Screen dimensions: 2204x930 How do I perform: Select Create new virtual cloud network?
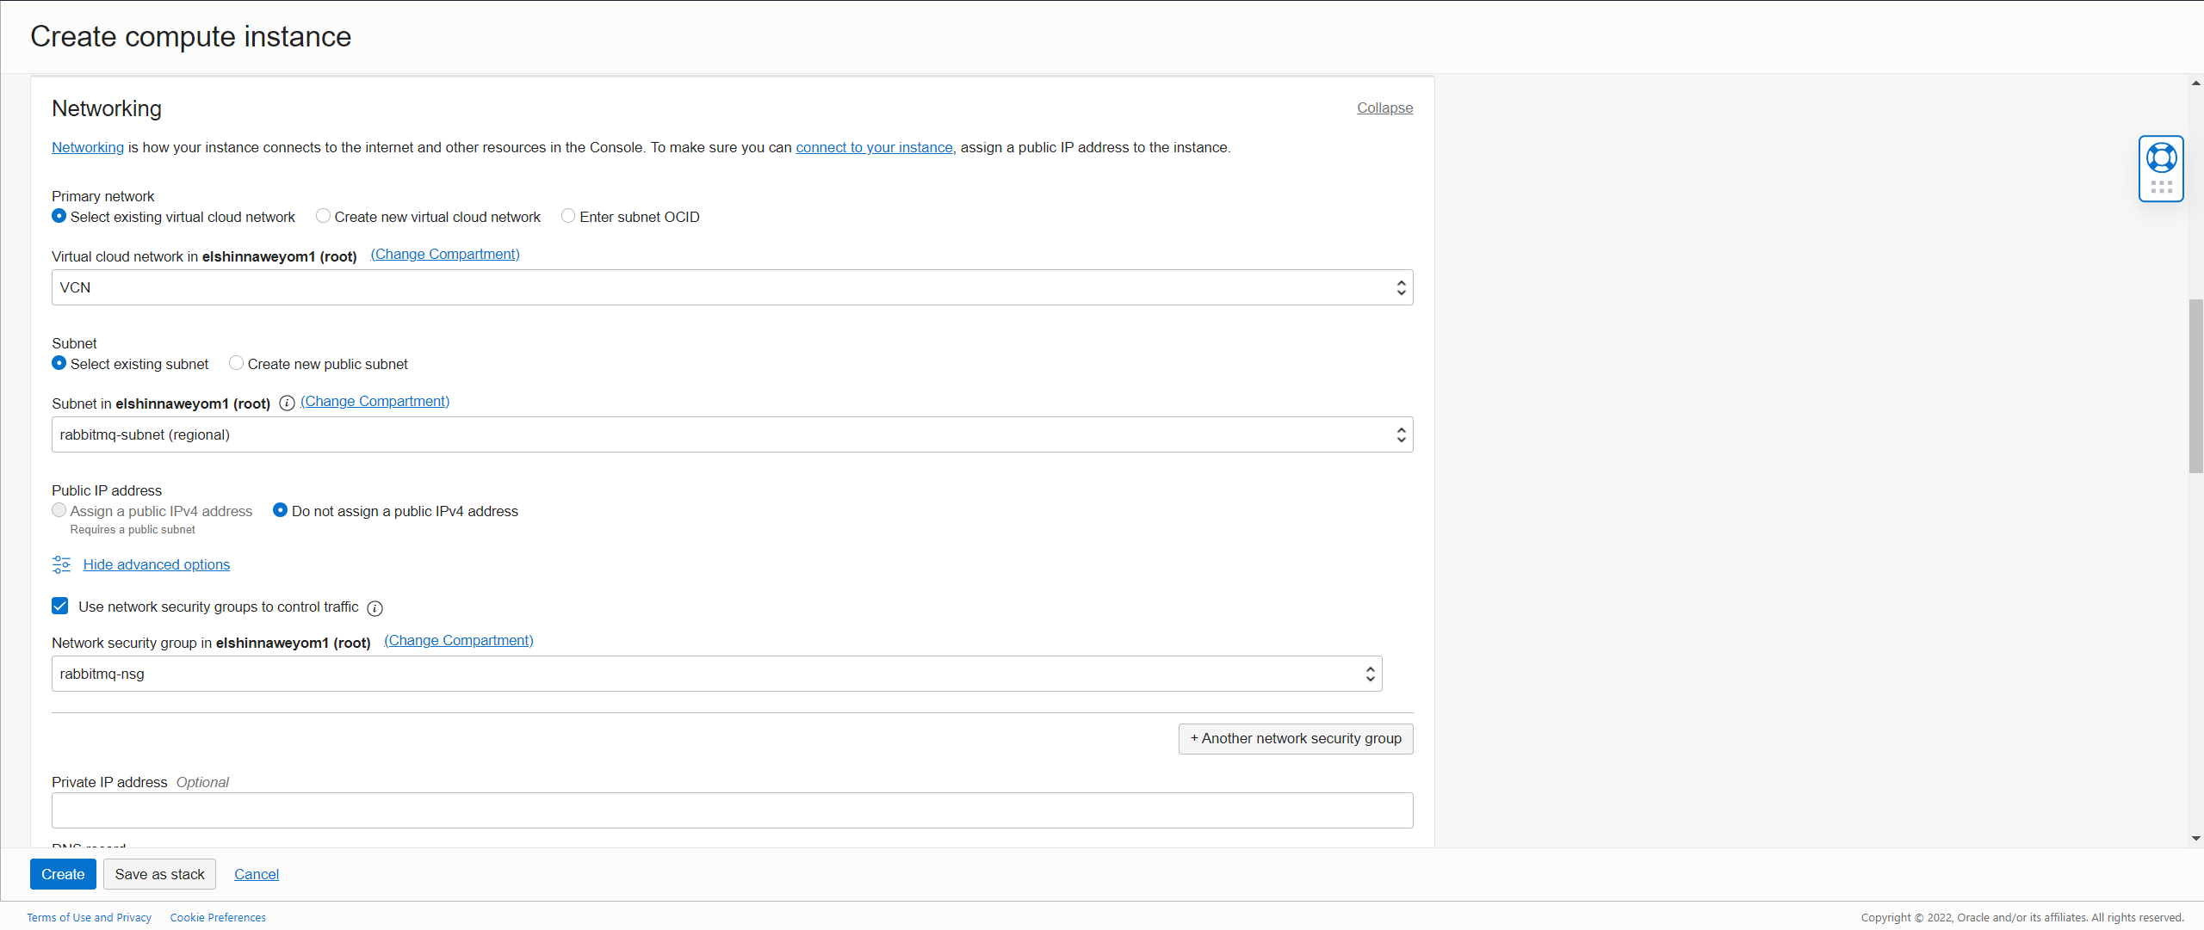pos(323,216)
